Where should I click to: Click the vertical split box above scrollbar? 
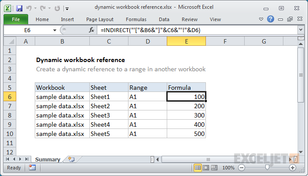301,38
